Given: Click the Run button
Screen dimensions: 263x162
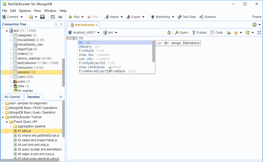Looking at the screenshot, I should pos(75,17).
